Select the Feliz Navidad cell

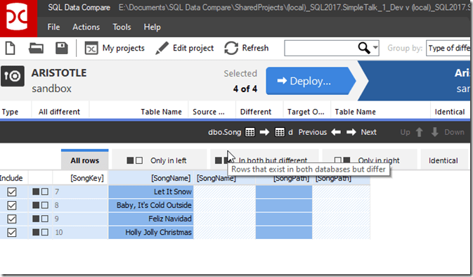(x=151, y=219)
